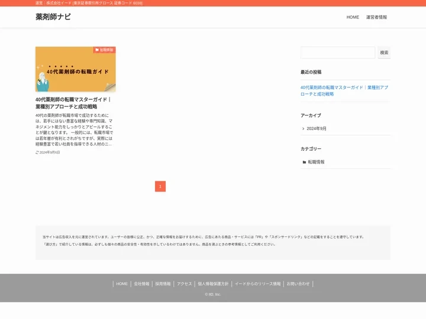Open 会社情報 in the footer
Image resolution: width=426 pixels, height=319 pixels.
(141, 284)
